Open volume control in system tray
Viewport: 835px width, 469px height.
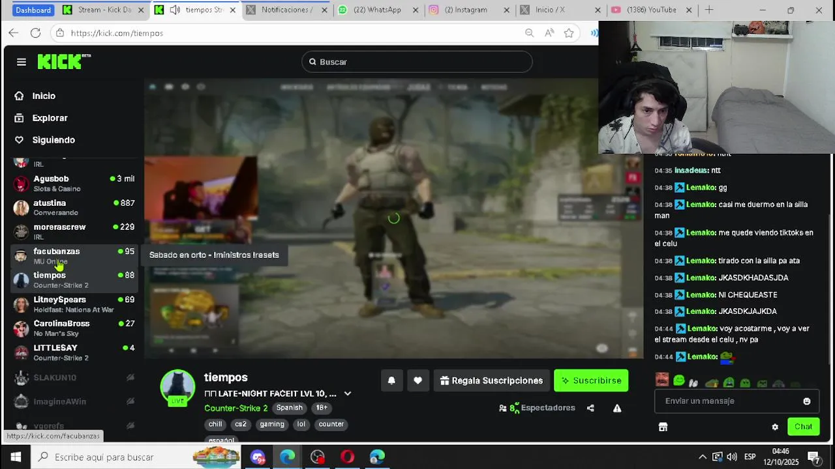click(x=732, y=457)
